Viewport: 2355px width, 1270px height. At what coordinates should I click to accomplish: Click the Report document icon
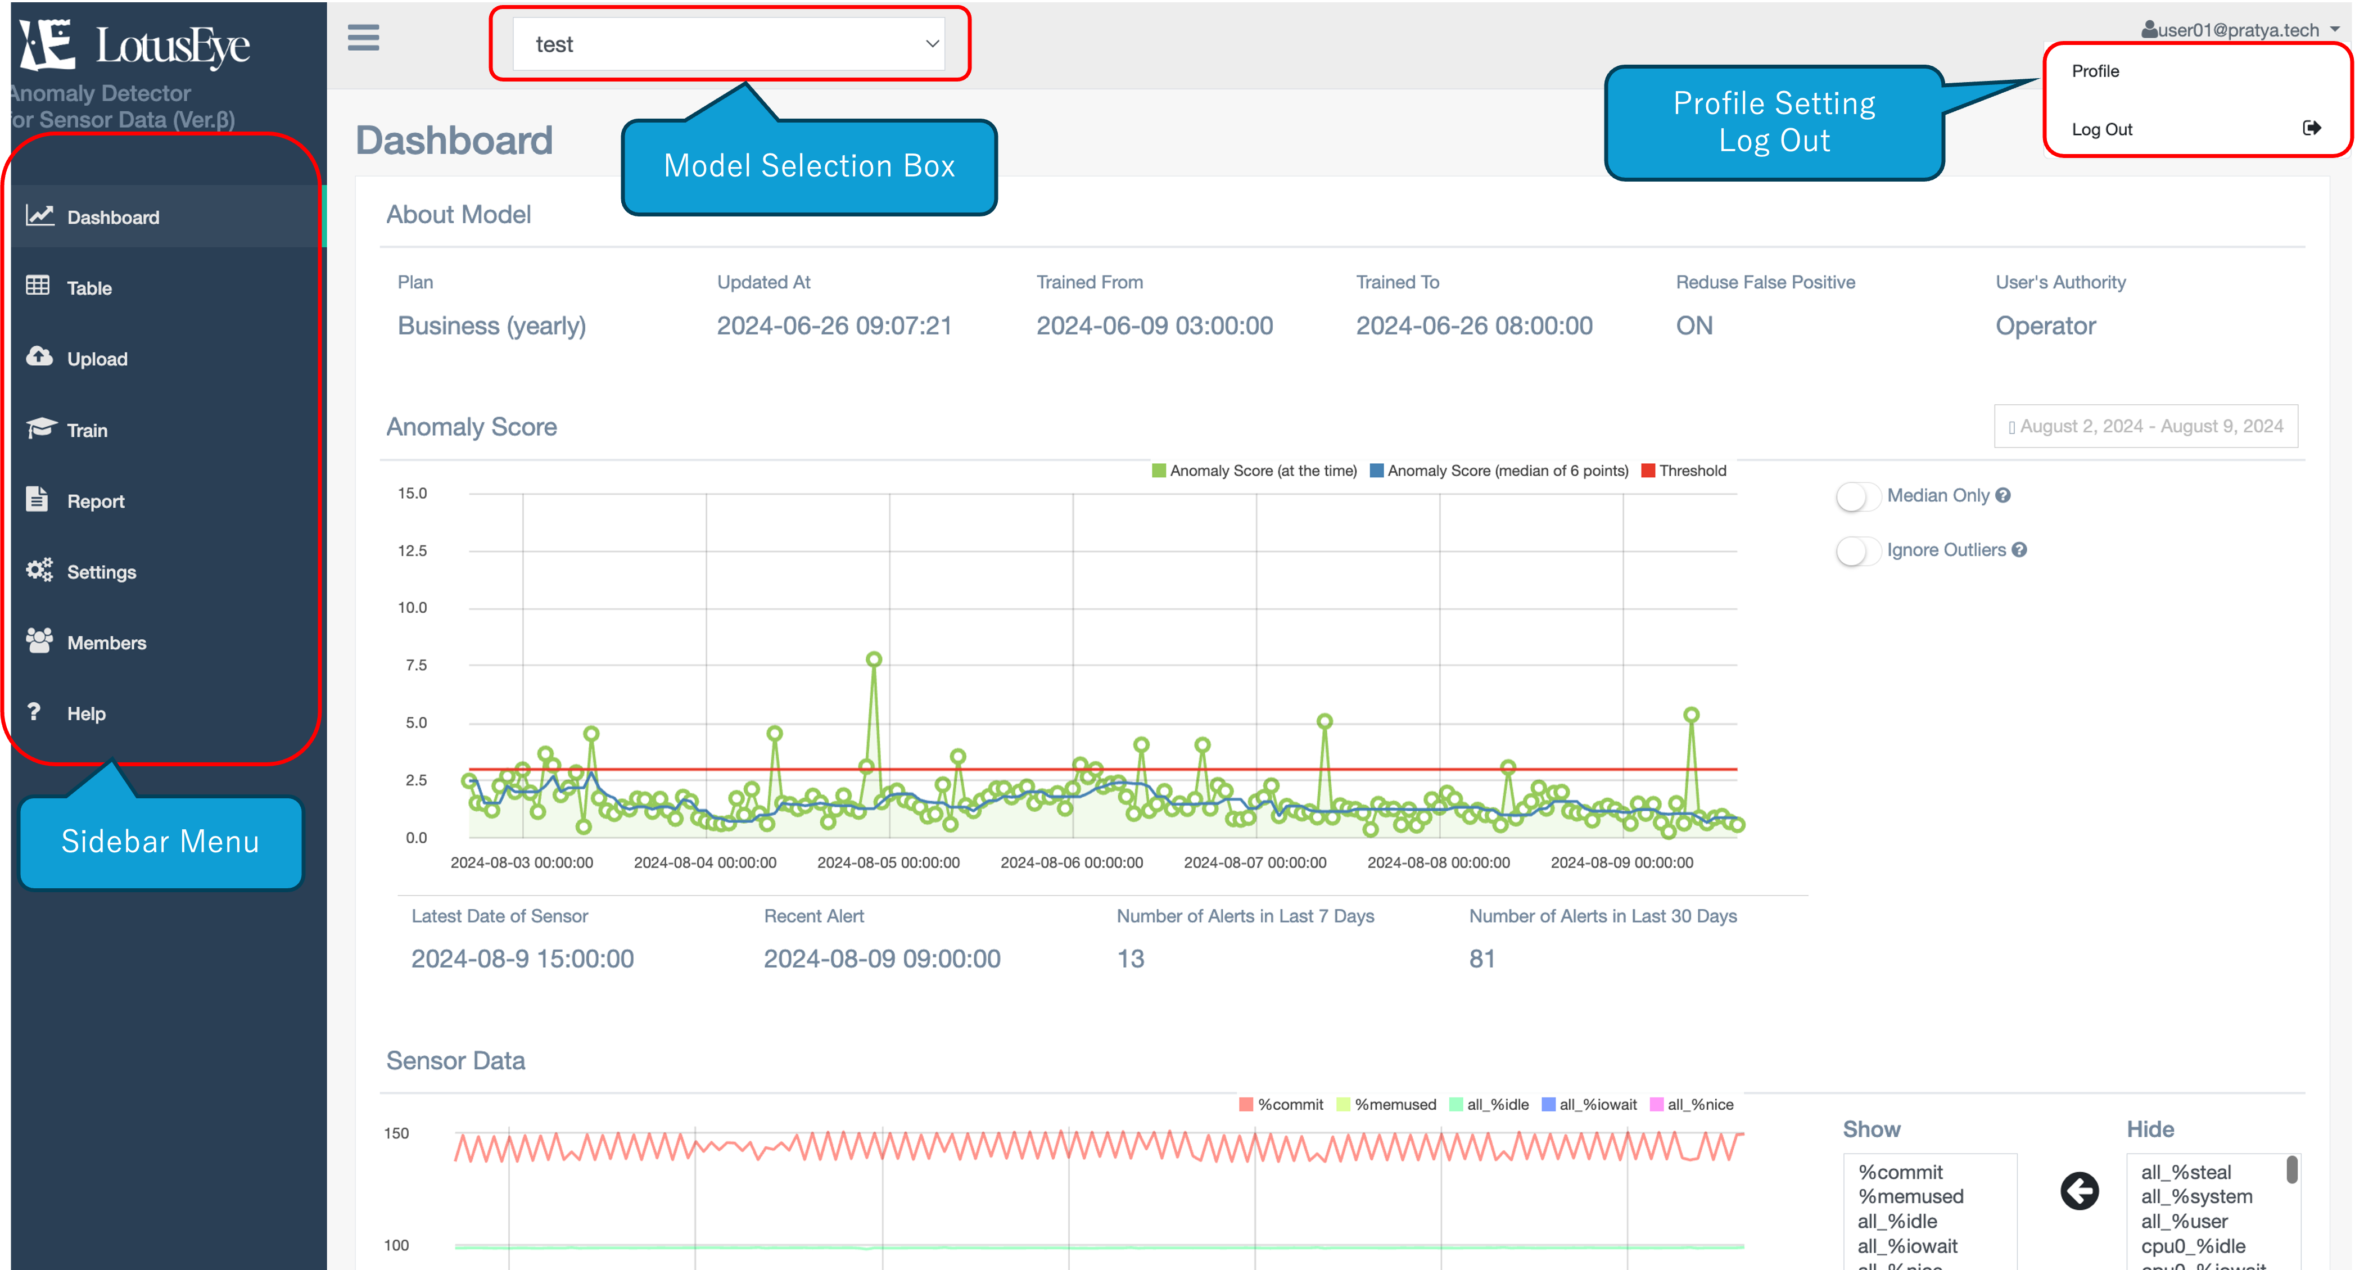coord(38,499)
